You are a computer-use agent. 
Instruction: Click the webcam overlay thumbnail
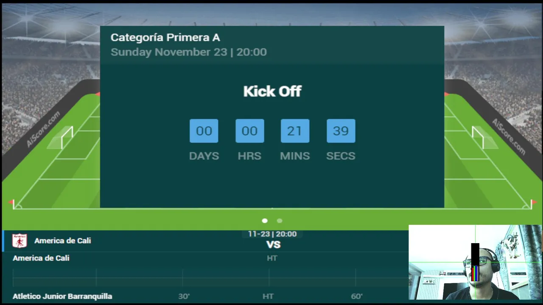click(x=475, y=262)
